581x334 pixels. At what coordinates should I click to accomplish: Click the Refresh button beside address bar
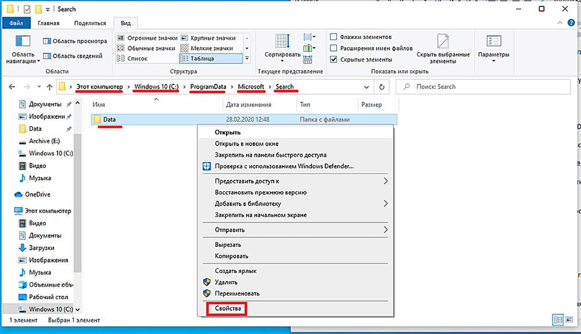click(381, 86)
